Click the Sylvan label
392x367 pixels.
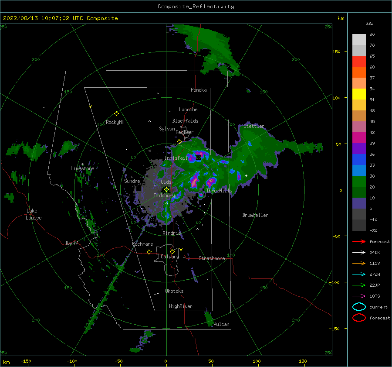point(167,129)
